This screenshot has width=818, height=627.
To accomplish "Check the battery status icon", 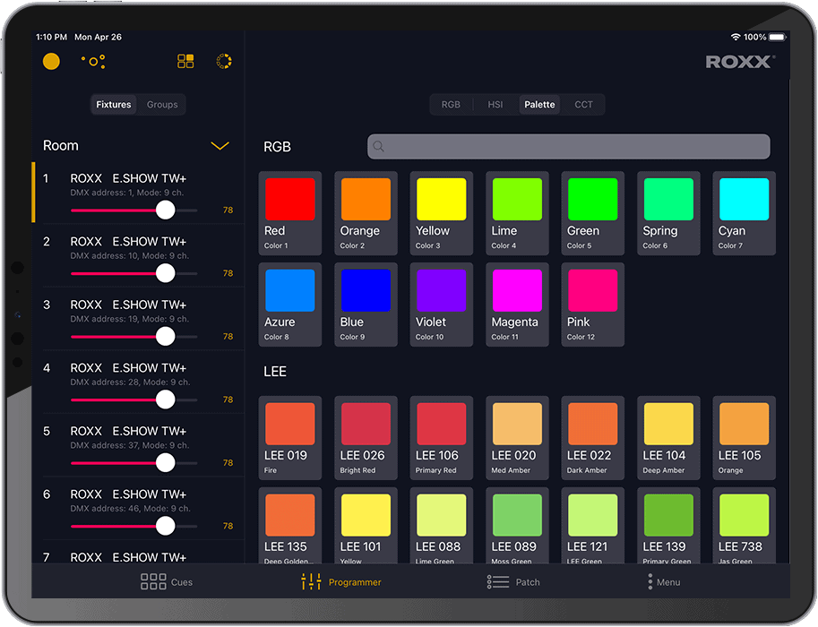I will coord(778,37).
